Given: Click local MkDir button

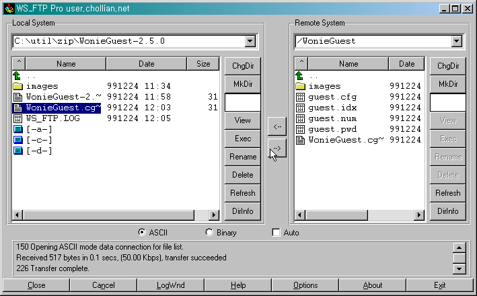Looking at the screenshot, I should pos(243,84).
